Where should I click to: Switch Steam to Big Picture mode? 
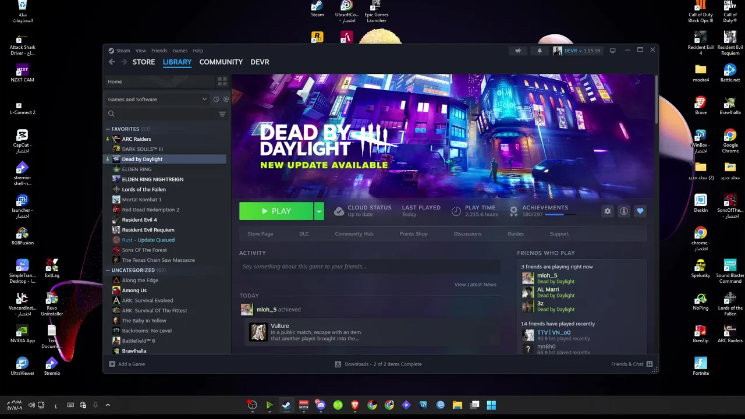(x=612, y=51)
